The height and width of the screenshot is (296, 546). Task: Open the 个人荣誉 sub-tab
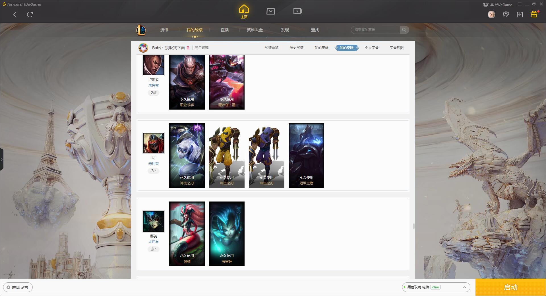click(372, 48)
